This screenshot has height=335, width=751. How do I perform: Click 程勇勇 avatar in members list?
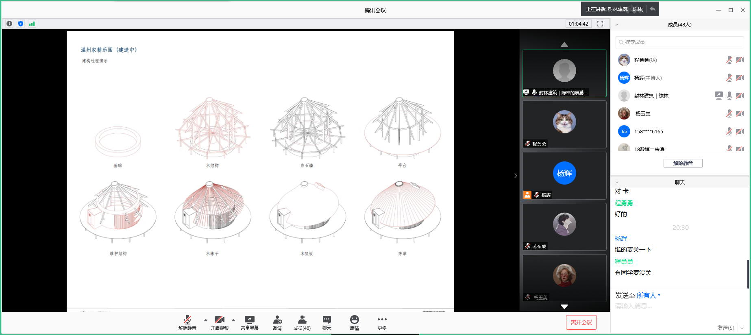point(624,60)
